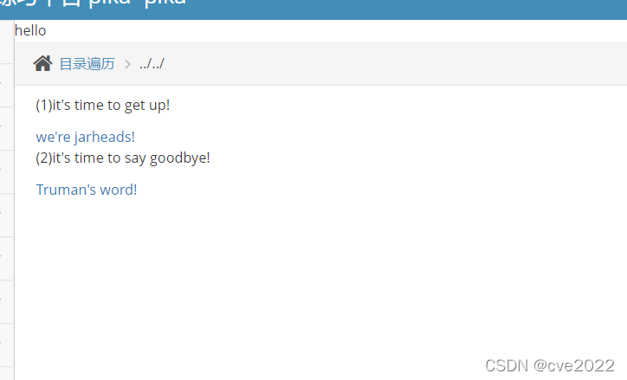Click the CSDN @cve2022 watermark
This screenshot has width=627, height=380.
[550, 365]
